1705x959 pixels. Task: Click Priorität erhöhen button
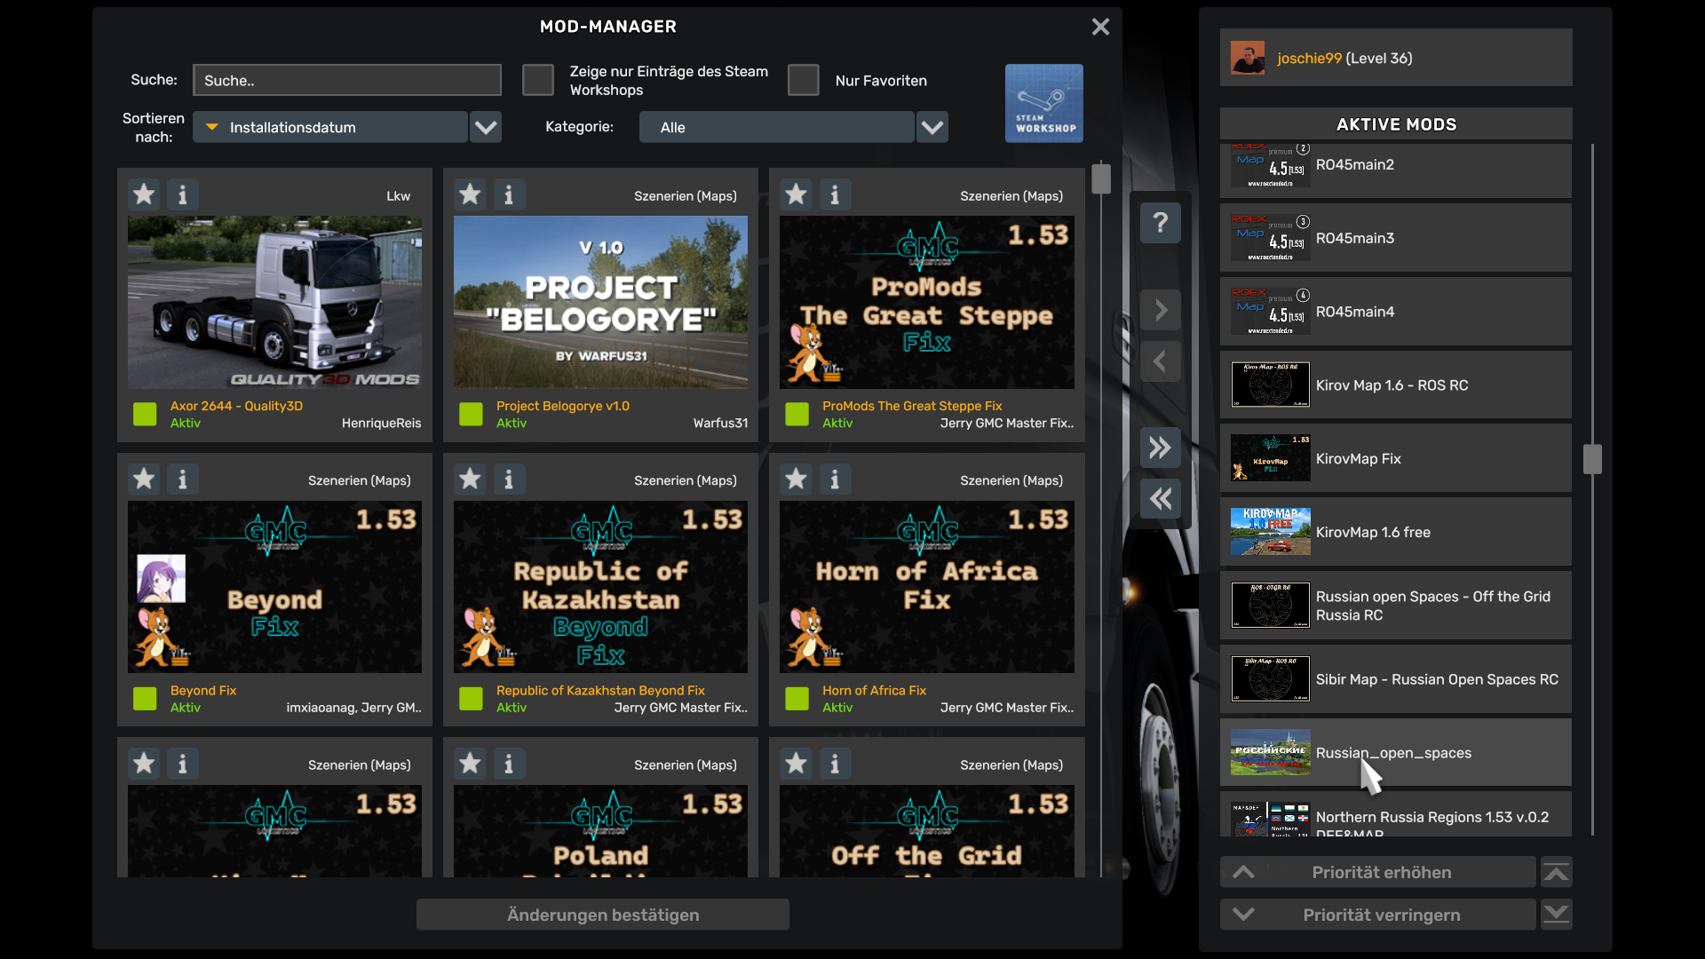point(1378,872)
